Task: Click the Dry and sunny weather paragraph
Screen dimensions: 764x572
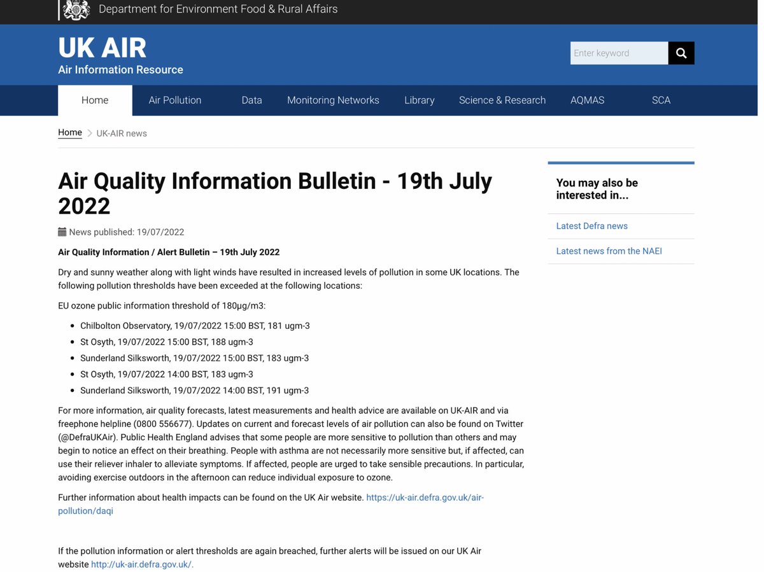Action: (288, 279)
